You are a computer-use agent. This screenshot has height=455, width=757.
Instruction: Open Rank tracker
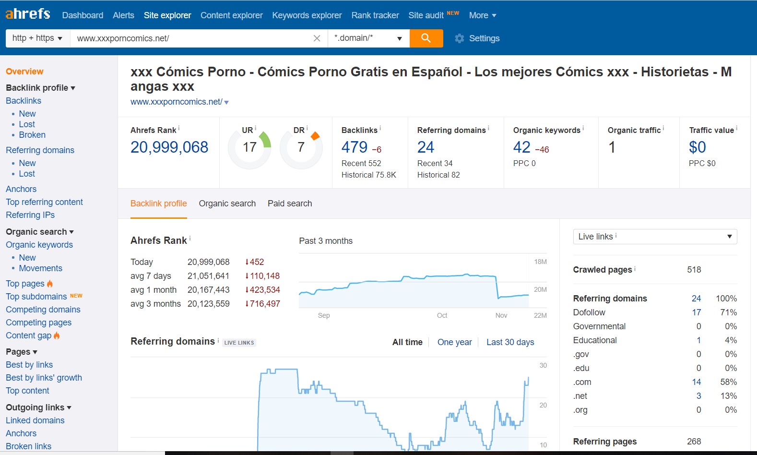[375, 15]
